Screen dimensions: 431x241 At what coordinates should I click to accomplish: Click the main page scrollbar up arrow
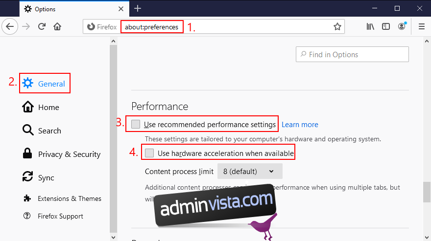click(x=427, y=41)
